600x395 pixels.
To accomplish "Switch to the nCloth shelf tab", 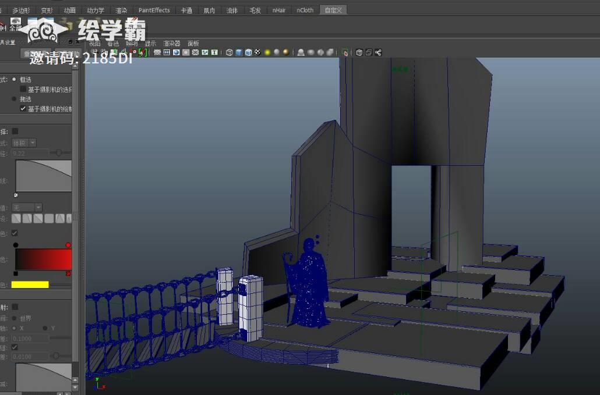I will 305,10.
